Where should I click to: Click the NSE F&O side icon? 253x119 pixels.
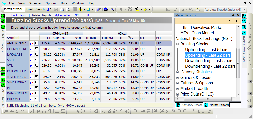coord(3,85)
